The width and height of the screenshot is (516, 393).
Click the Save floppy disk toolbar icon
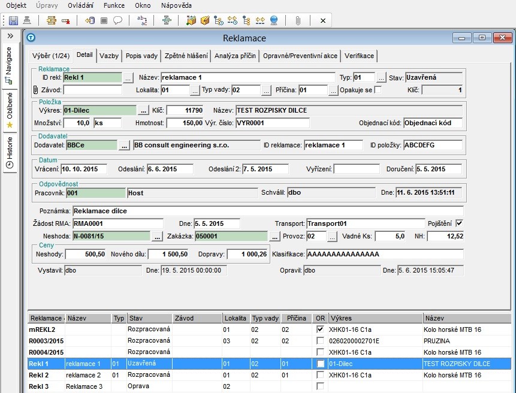tap(13, 21)
